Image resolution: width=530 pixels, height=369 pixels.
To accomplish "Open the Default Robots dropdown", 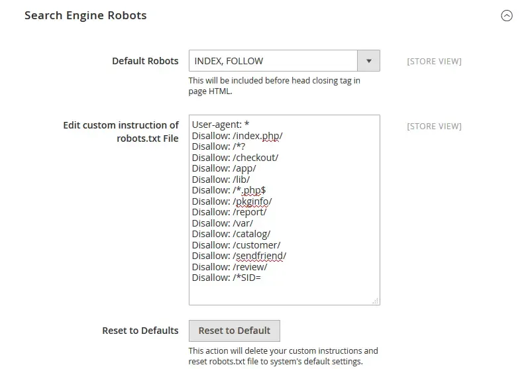I will pos(284,61).
